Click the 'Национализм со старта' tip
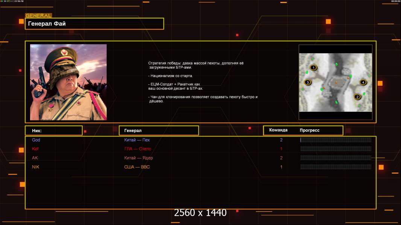Screen dimensions: 401x225 (x=170, y=76)
